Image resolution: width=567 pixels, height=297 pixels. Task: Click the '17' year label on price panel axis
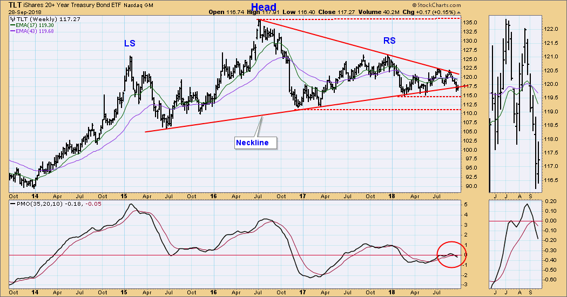[x=302, y=197]
